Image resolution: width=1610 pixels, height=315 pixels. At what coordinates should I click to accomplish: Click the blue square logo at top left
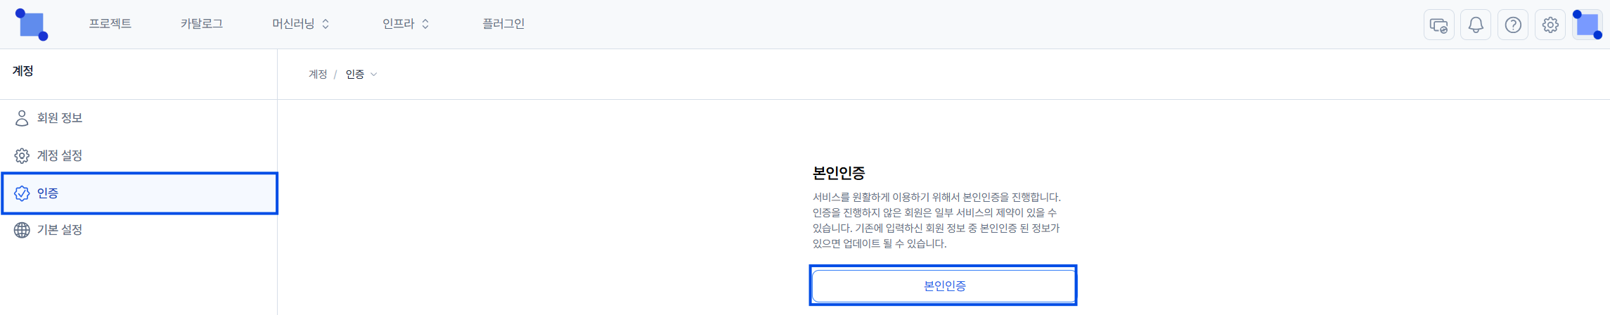click(32, 25)
